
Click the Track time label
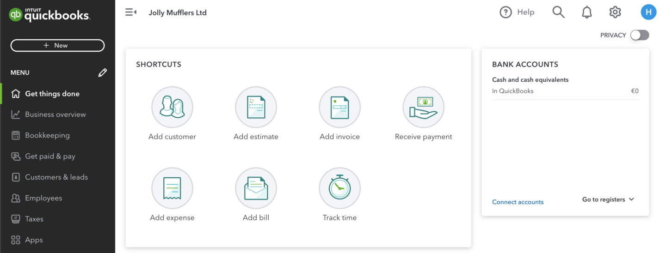(339, 217)
